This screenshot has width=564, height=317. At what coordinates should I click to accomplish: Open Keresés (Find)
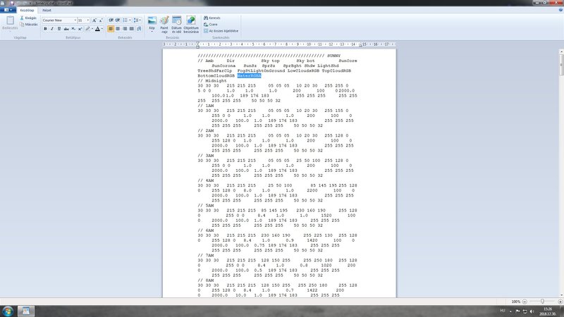(x=212, y=18)
